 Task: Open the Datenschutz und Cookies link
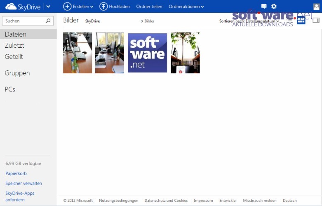(x=166, y=201)
